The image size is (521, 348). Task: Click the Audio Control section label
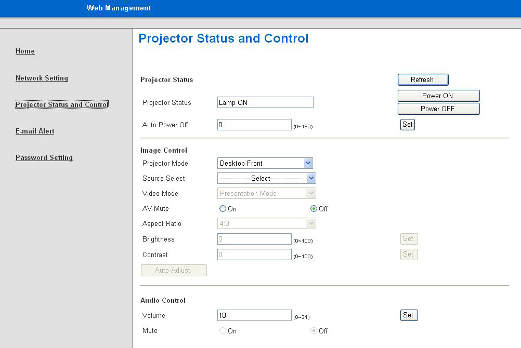(163, 301)
